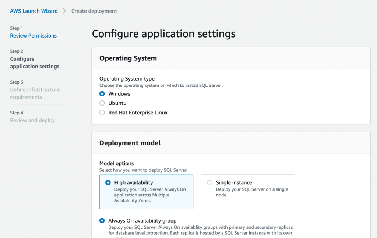Click the Operating System section header
Viewport: 377px width, 238px height.
[128, 58]
